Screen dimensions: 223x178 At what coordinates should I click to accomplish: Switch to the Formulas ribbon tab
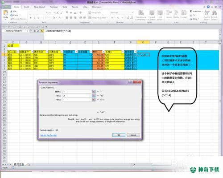(x=54, y=7)
